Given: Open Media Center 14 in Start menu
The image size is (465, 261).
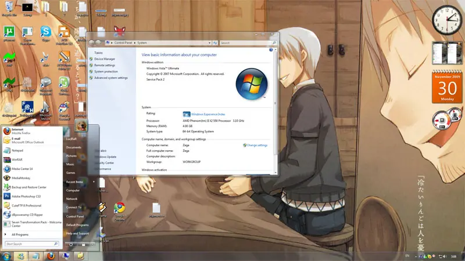Looking at the screenshot, I should pos(31,169).
